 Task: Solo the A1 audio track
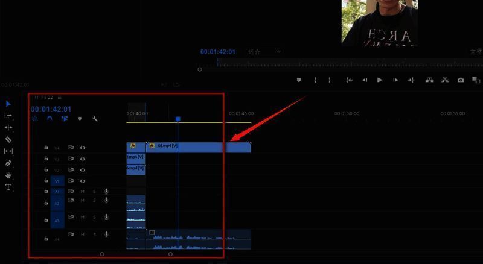94,192
